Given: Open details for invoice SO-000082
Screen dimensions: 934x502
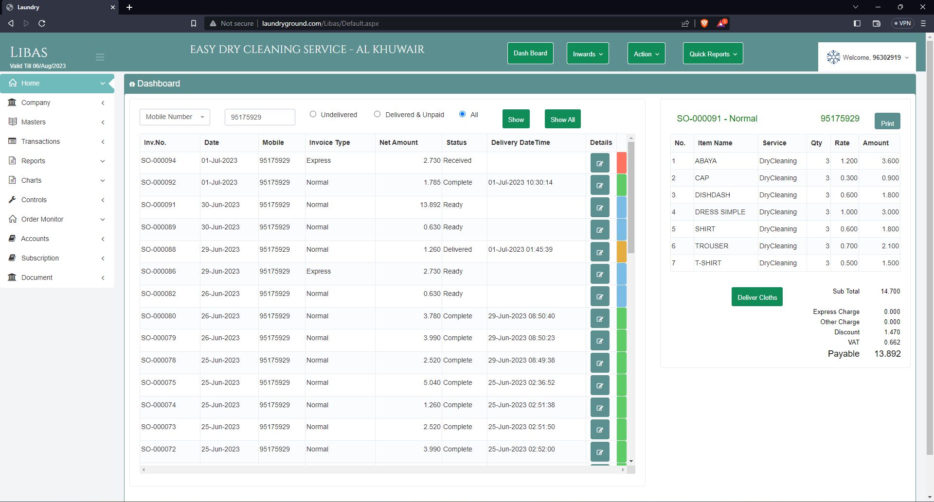Looking at the screenshot, I should 600,296.
